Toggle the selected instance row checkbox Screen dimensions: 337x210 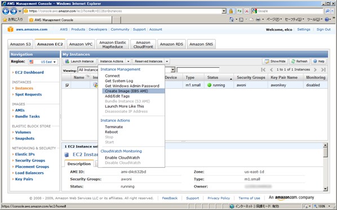pyautogui.click(x=67, y=85)
